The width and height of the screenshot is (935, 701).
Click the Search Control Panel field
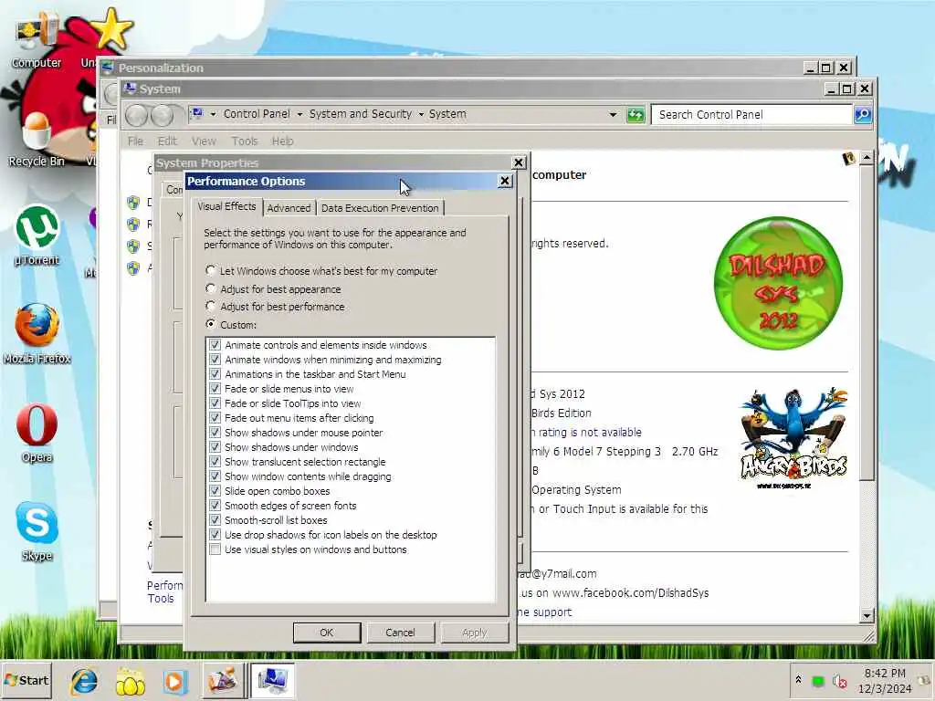751,114
